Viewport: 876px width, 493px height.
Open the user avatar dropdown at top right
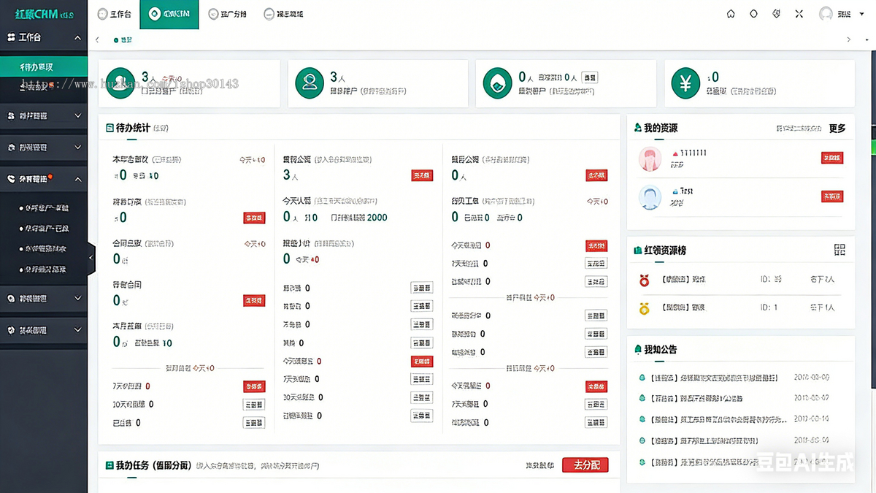coord(825,14)
